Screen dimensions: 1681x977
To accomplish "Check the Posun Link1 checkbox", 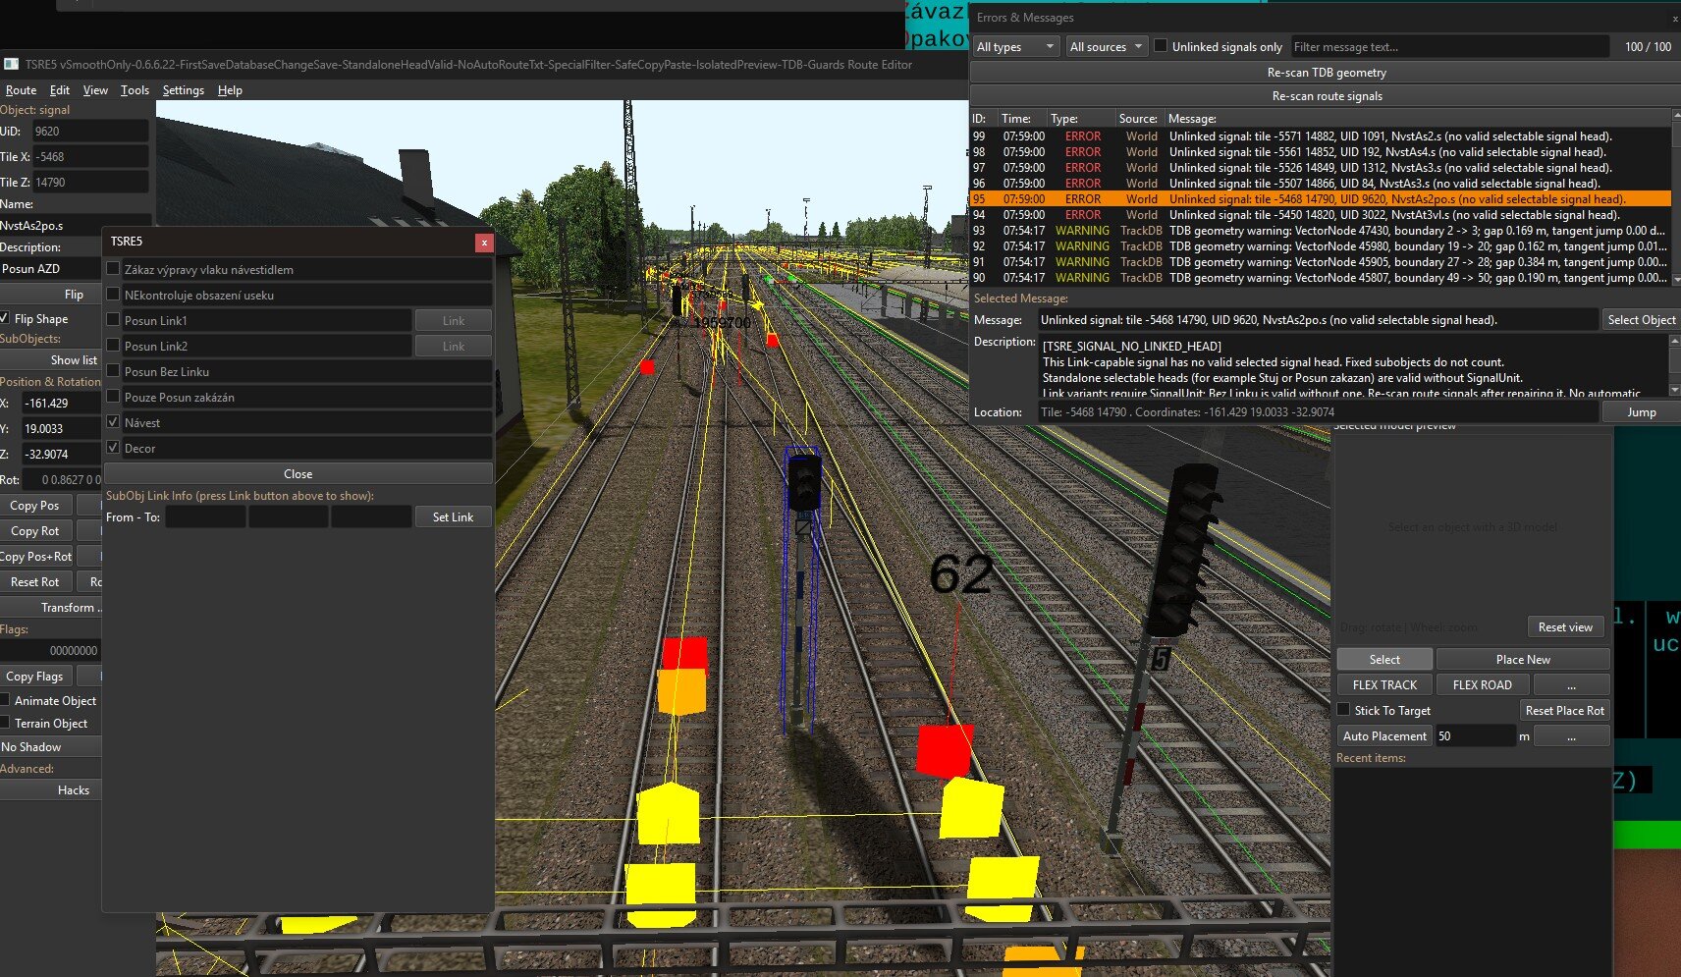I will pos(113,319).
